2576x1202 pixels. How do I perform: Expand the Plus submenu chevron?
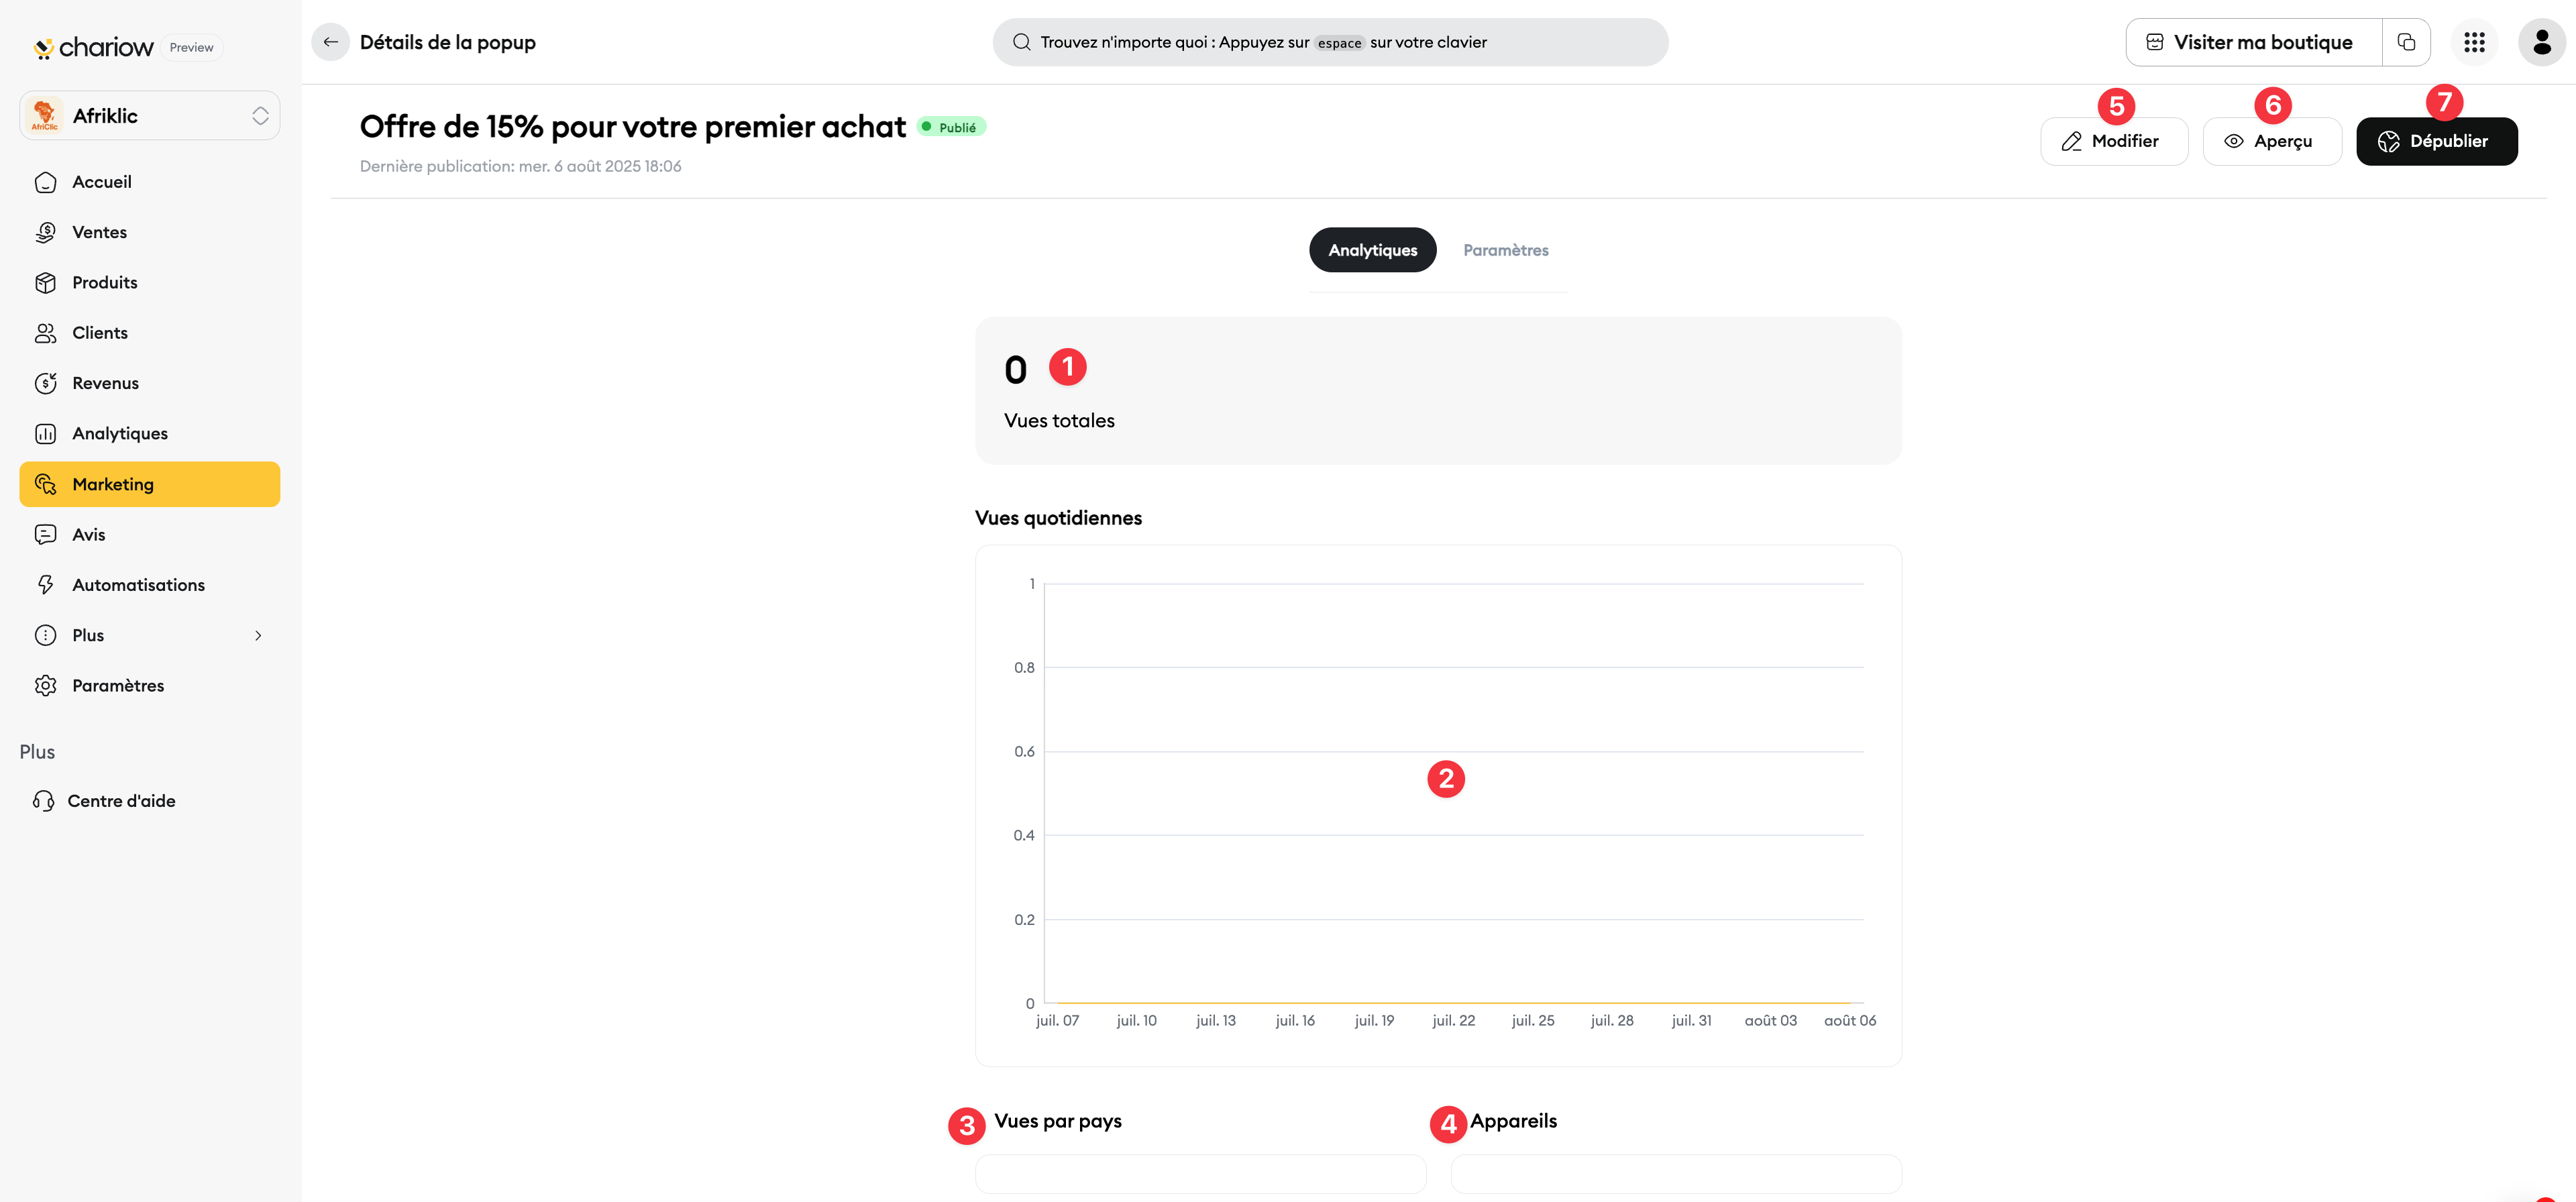pyautogui.click(x=258, y=636)
